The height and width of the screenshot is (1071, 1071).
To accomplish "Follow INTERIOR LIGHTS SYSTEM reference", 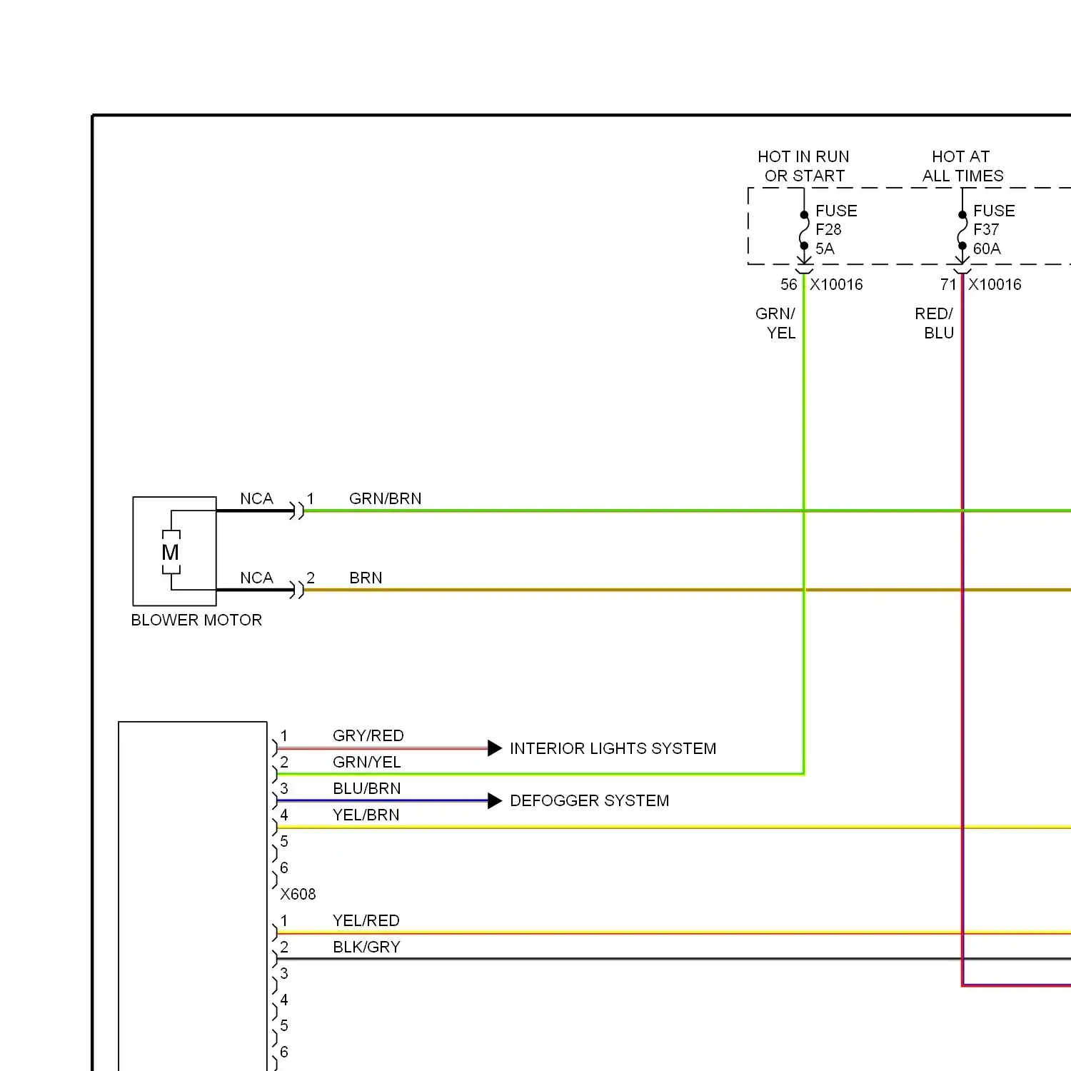I will click(x=613, y=748).
